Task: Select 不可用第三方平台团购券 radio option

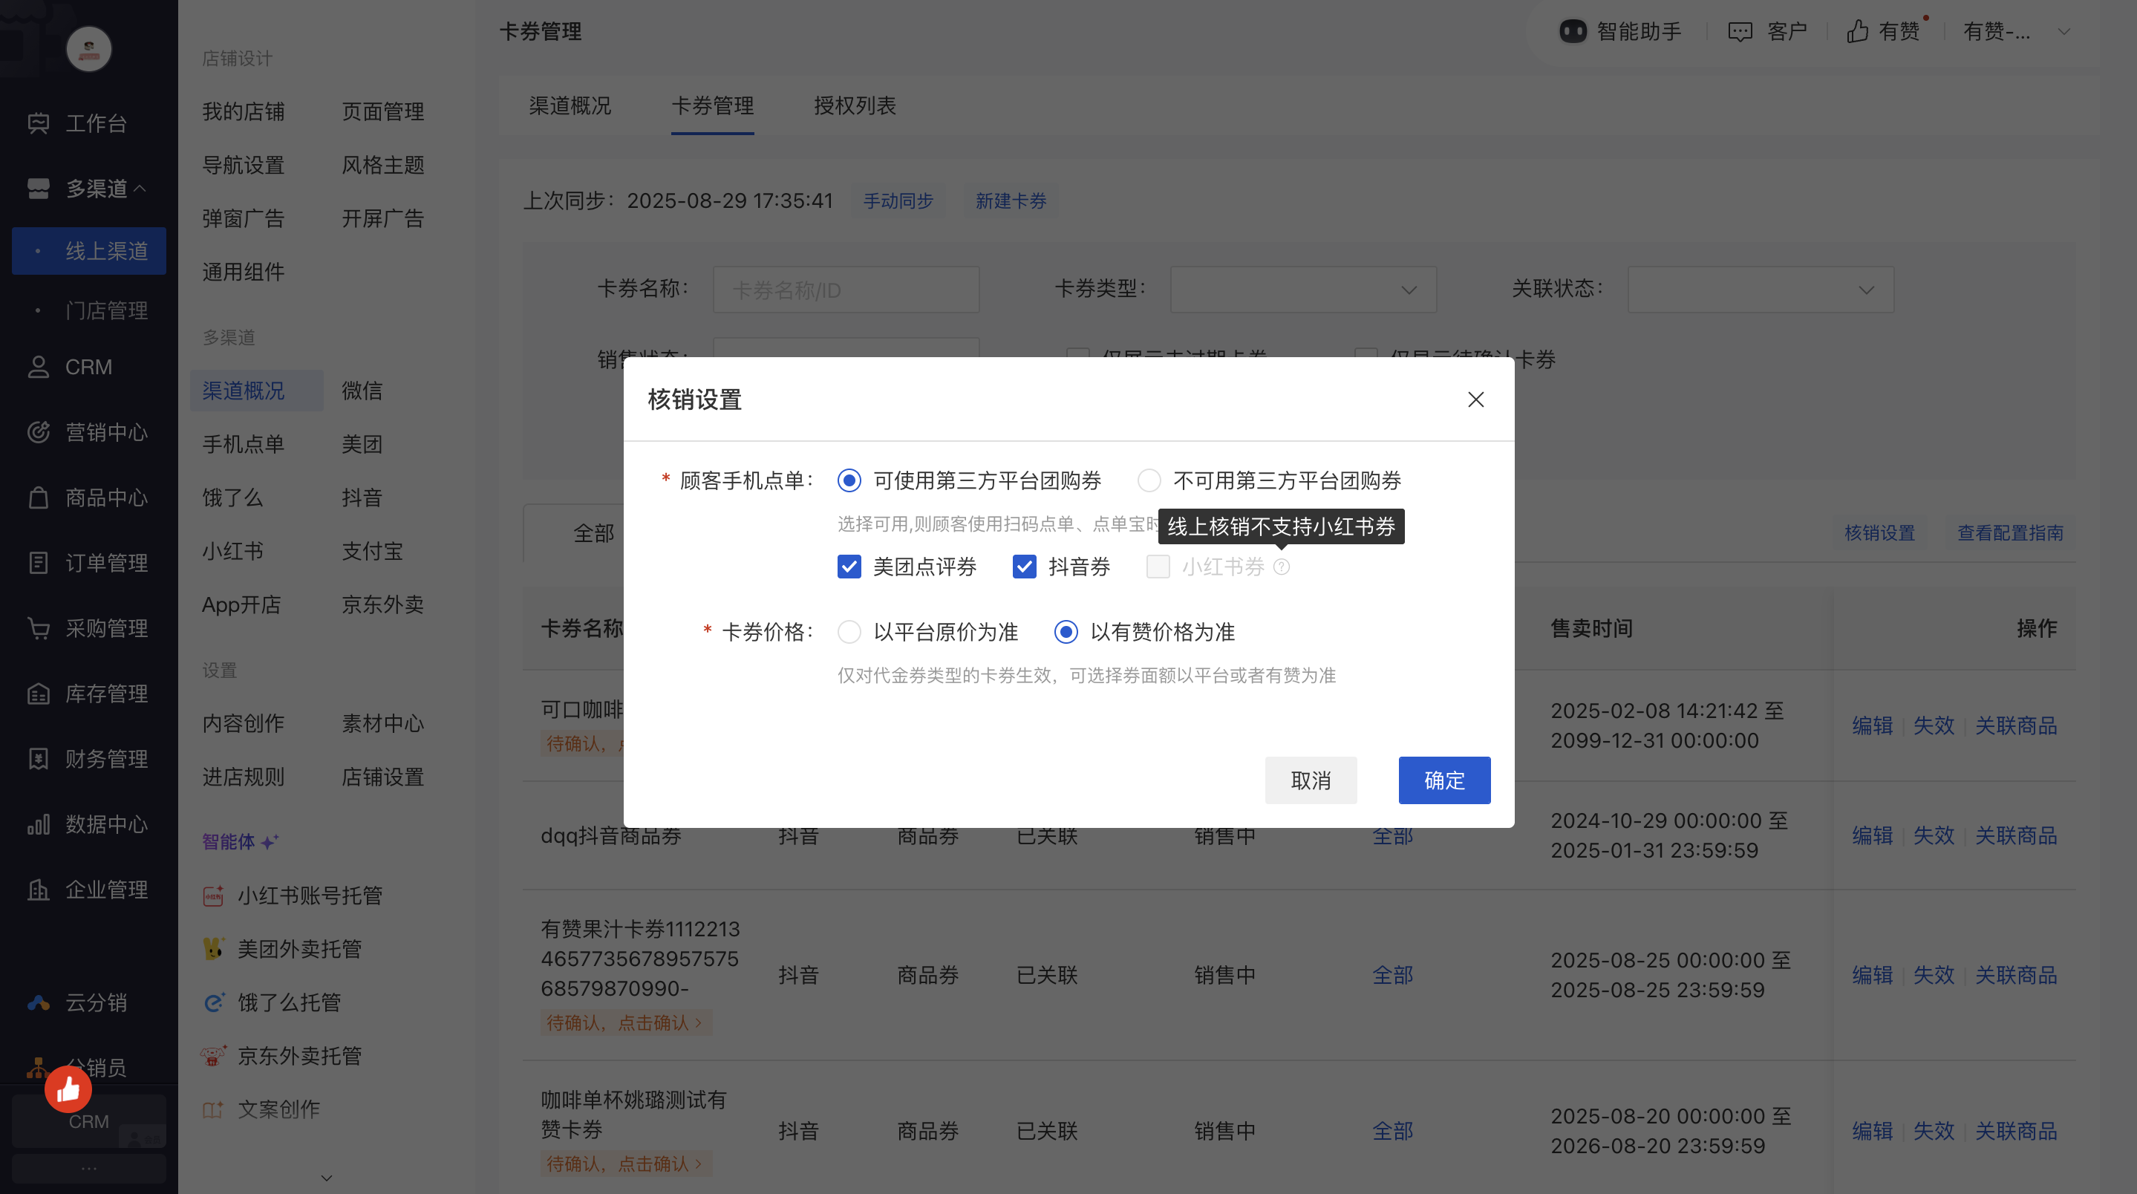Action: (1149, 480)
